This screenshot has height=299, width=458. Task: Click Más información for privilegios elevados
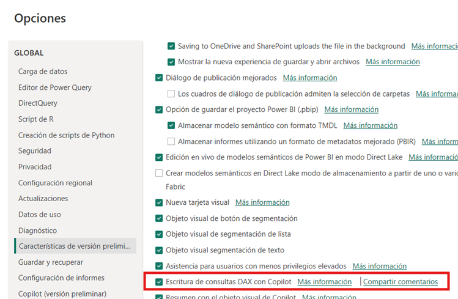pos(380,267)
